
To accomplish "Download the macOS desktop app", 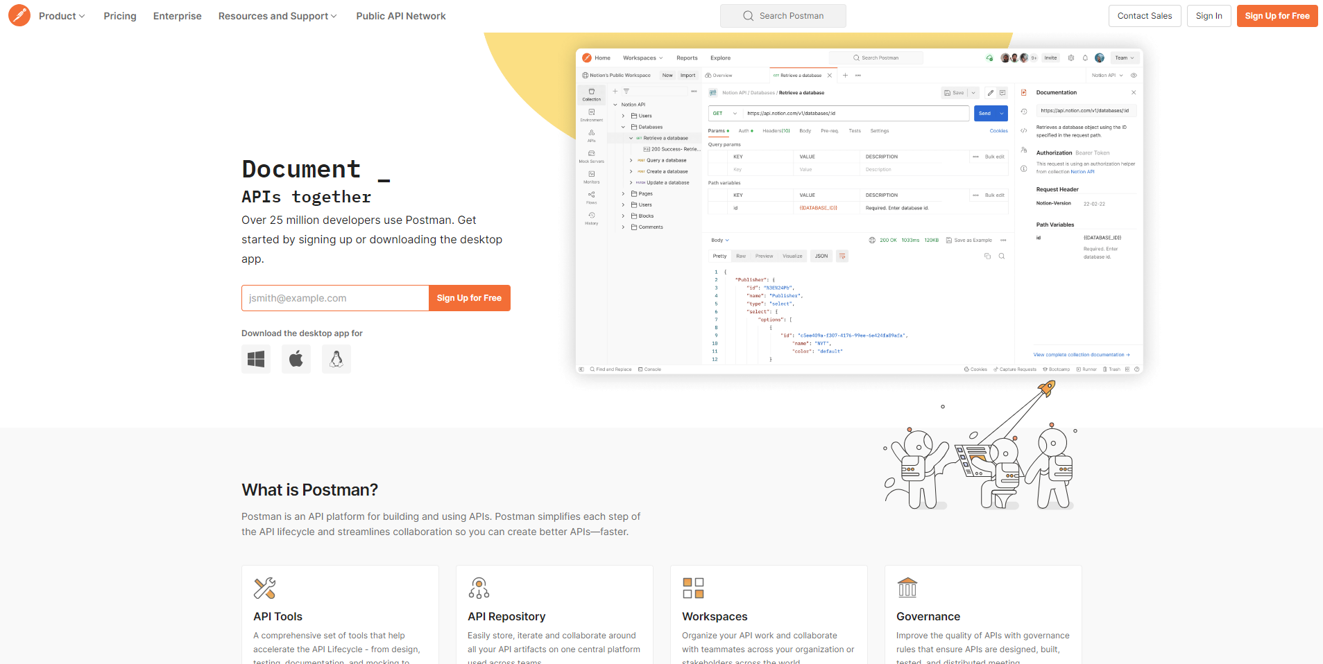I will [x=296, y=359].
